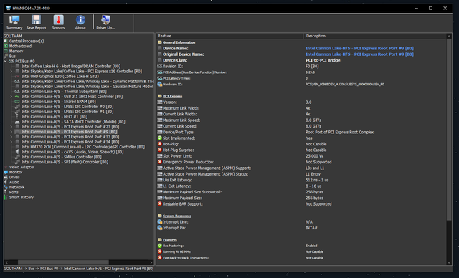Screen dimensions: 459x278
Task: Expand PCI Express Root Port #9
Action: click(11, 132)
